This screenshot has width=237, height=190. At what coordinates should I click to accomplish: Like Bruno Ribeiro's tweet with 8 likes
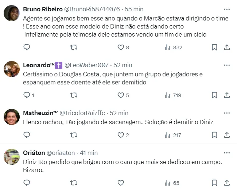pyautogui.click(x=121, y=47)
